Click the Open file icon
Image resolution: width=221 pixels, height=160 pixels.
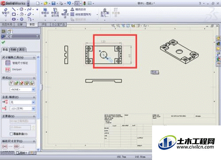click(46, 3)
